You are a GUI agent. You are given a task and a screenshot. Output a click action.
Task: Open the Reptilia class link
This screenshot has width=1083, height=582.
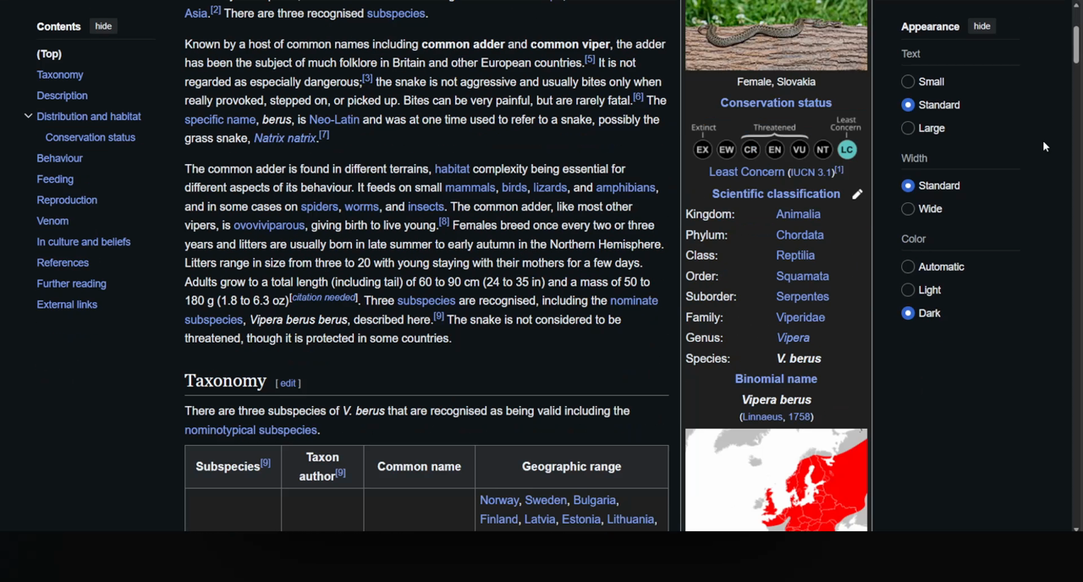click(795, 255)
